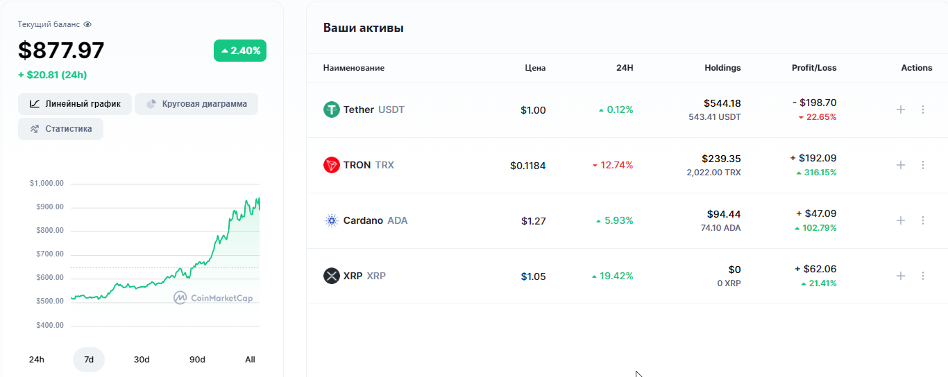Image resolution: width=948 pixels, height=377 pixels.
Task: Toggle balance visibility eye icon
Action: (87, 24)
